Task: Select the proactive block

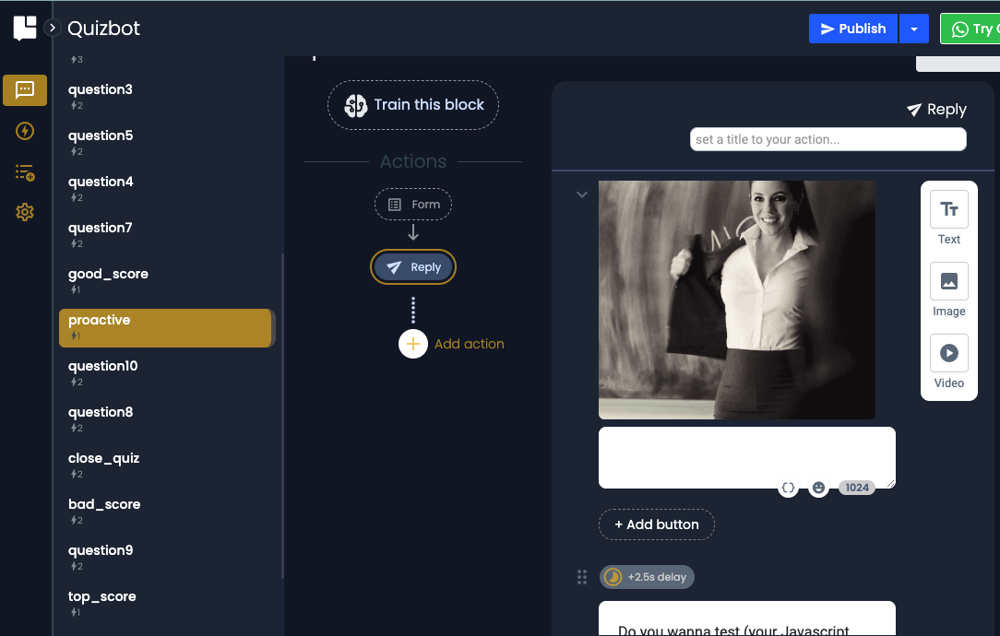Action: click(x=166, y=327)
